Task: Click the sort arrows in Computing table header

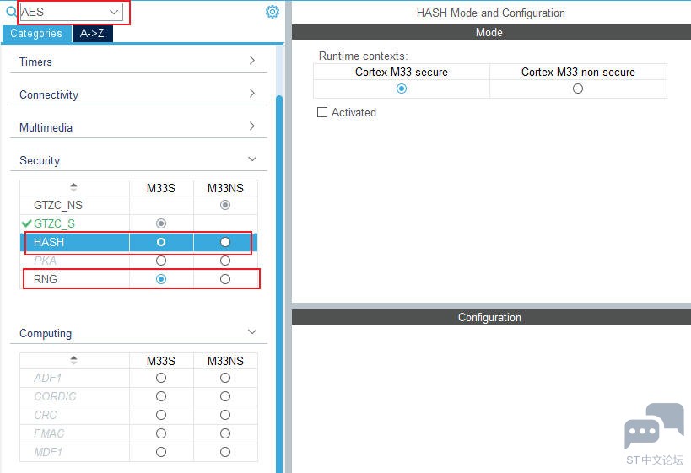Action: coord(73,360)
